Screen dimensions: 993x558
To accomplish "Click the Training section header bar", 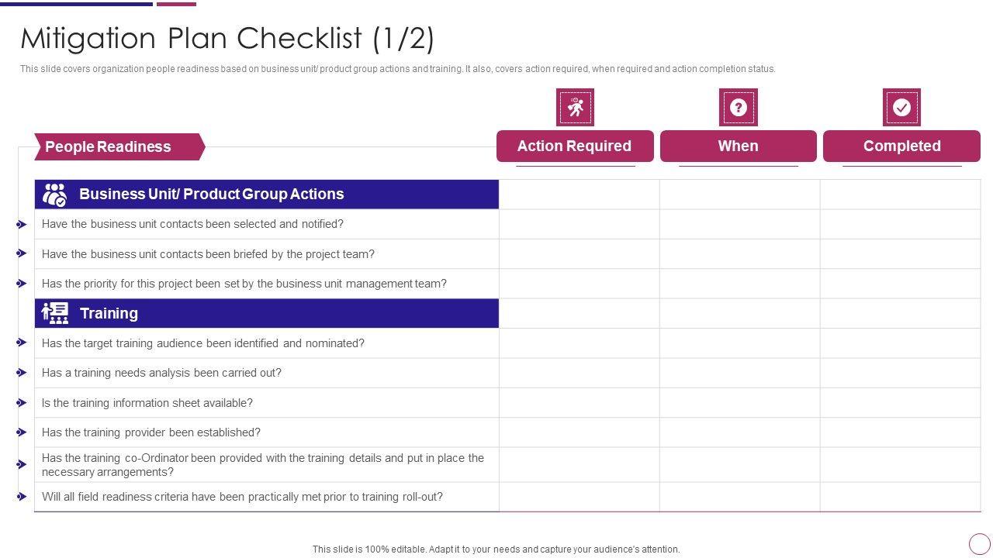I will 266,313.
